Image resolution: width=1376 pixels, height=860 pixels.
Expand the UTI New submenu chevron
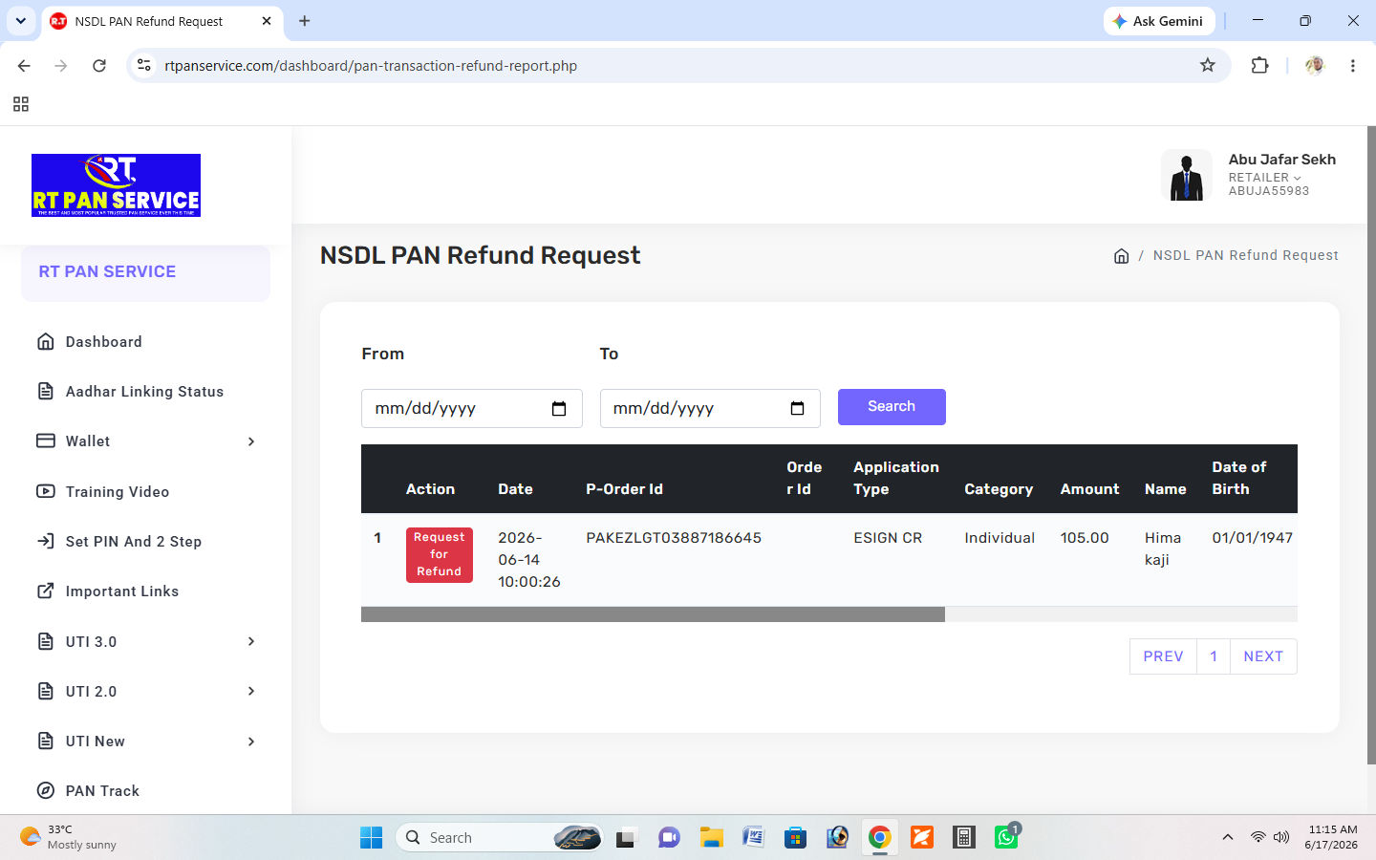pos(251,741)
